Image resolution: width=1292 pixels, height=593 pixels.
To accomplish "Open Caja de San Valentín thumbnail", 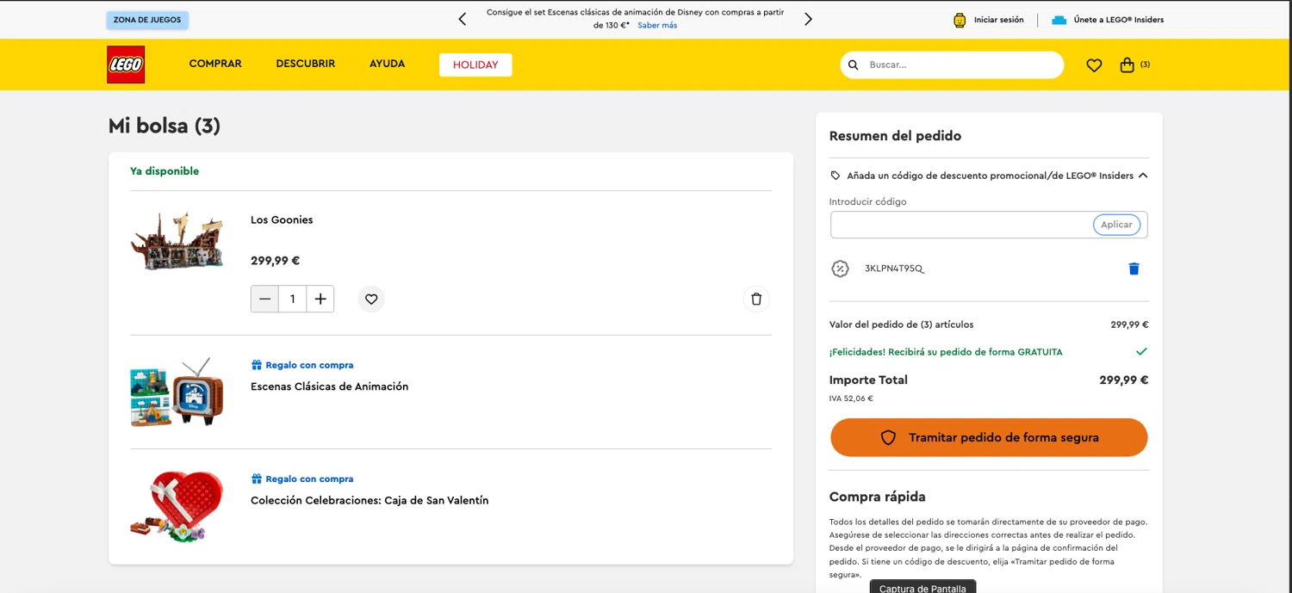I will coord(177,506).
